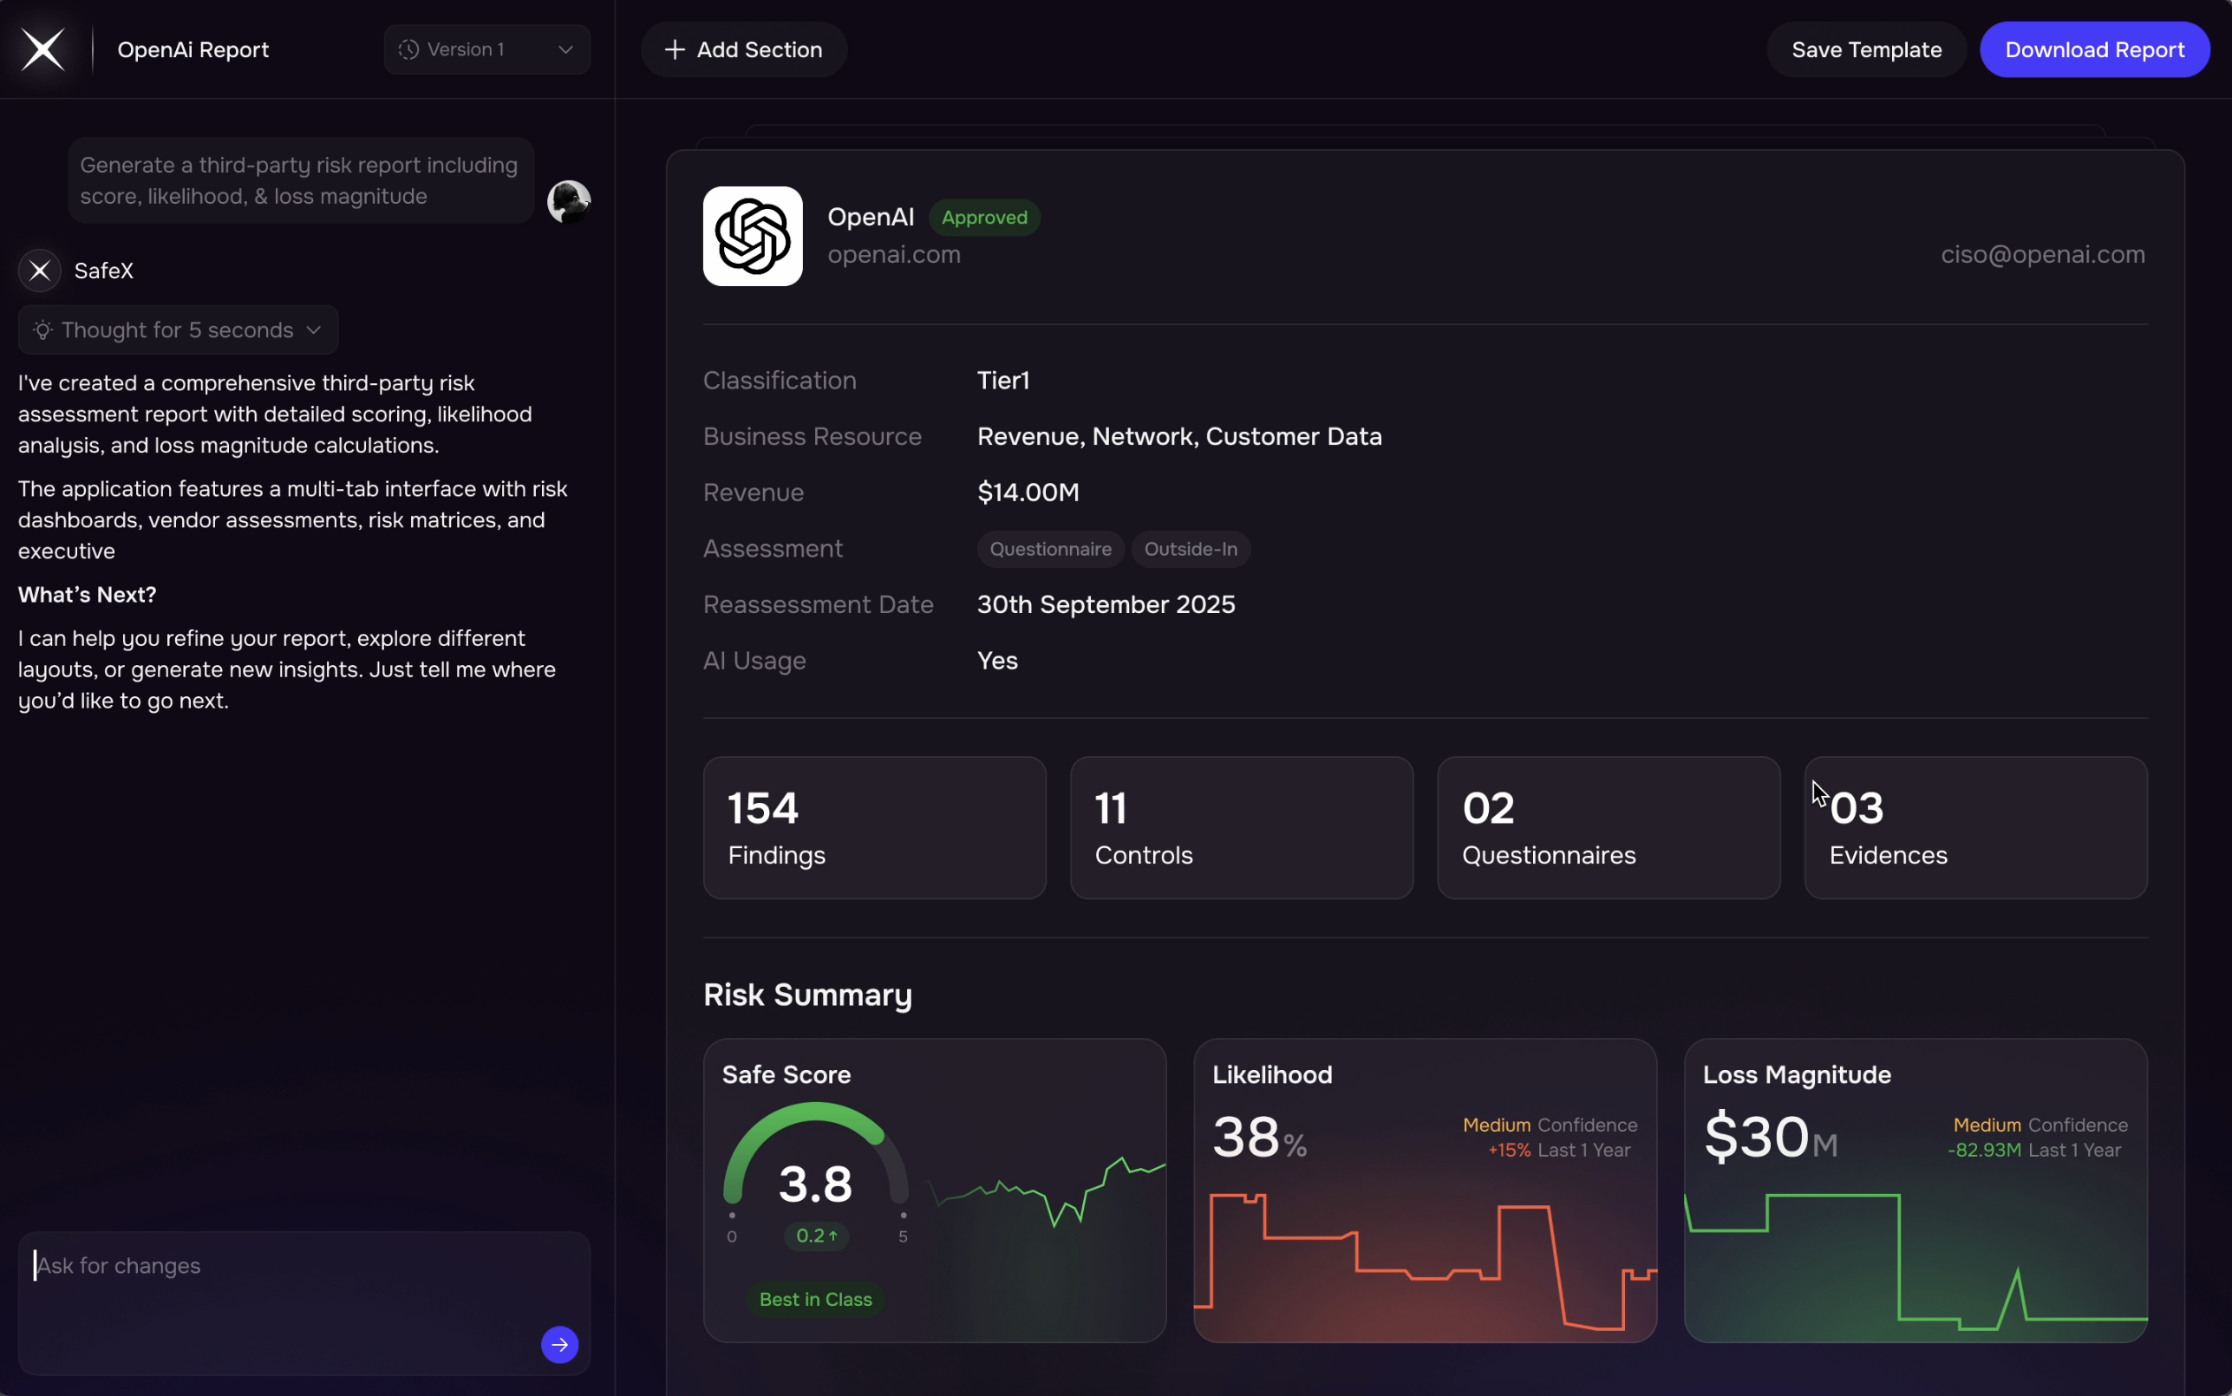Click Download Report button
Screen dimensions: 2232x1396
2093,50
